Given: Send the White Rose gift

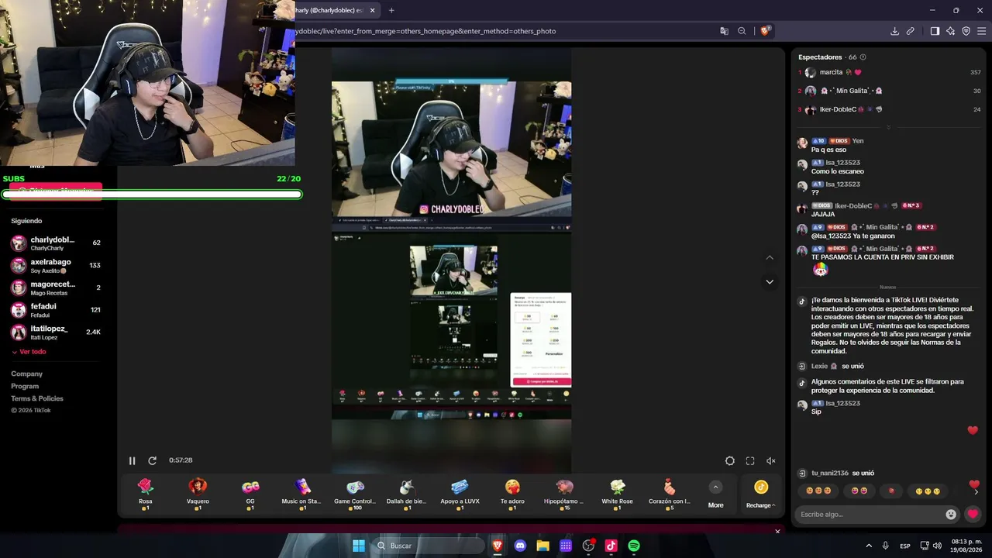Looking at the screenshot, I should [x=618, y=493].
